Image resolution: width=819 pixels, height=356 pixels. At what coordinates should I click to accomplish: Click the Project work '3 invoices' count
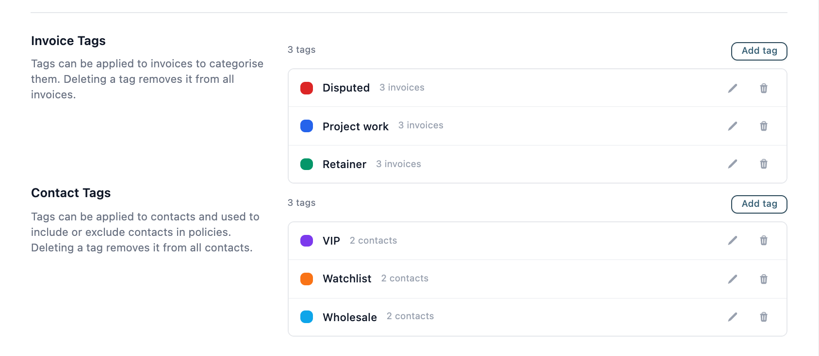pos(421,125)
